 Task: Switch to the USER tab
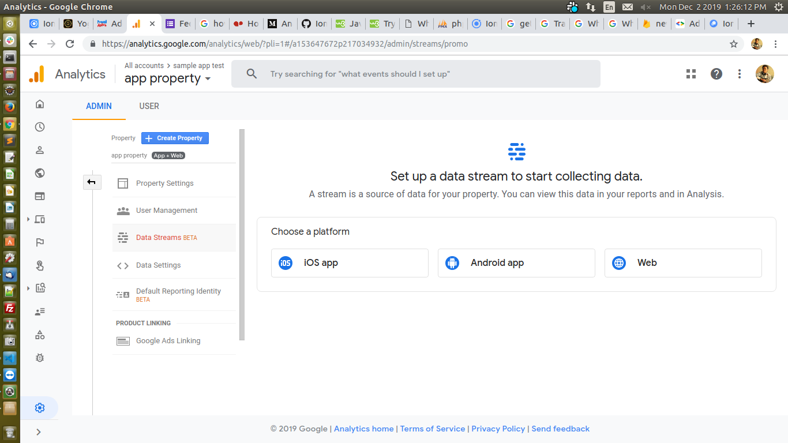[149, 106]
